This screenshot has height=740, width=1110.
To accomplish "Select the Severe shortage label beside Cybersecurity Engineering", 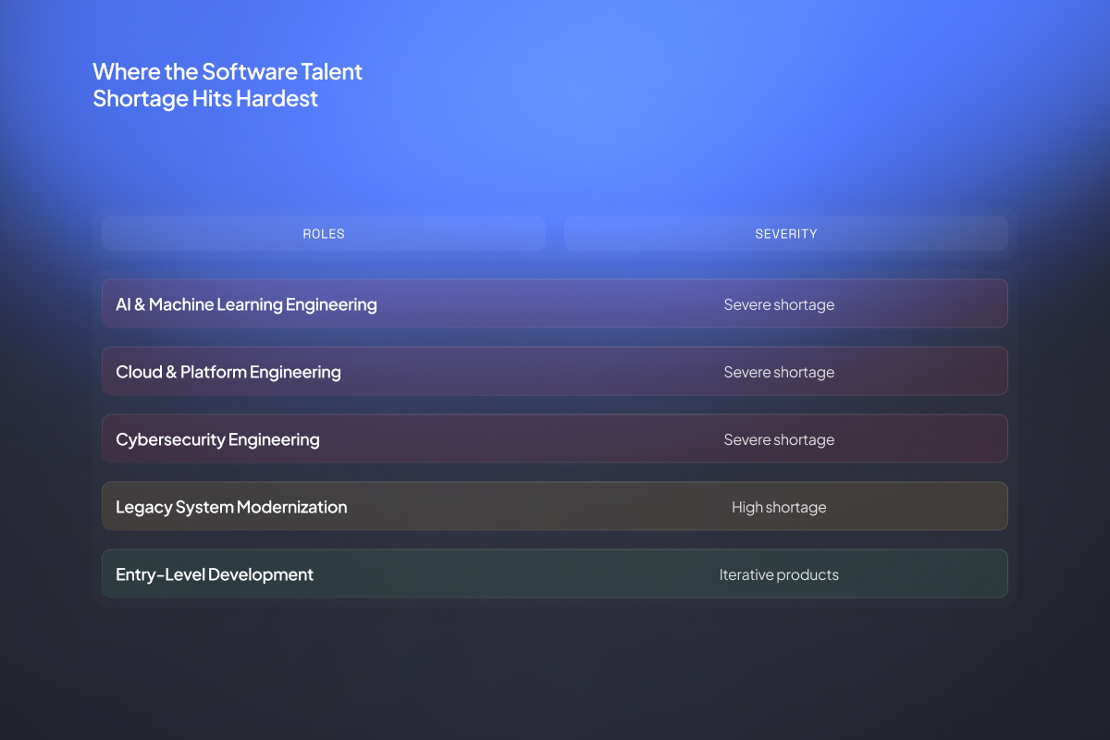I will [x=779, y=438].
